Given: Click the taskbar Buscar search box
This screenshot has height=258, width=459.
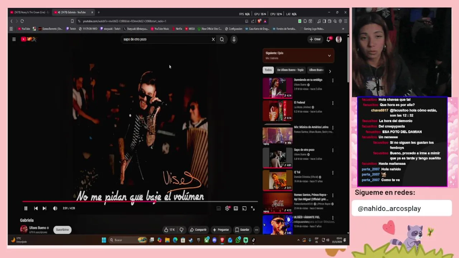Looking at the screenshot, I should [x=128, y=240].
